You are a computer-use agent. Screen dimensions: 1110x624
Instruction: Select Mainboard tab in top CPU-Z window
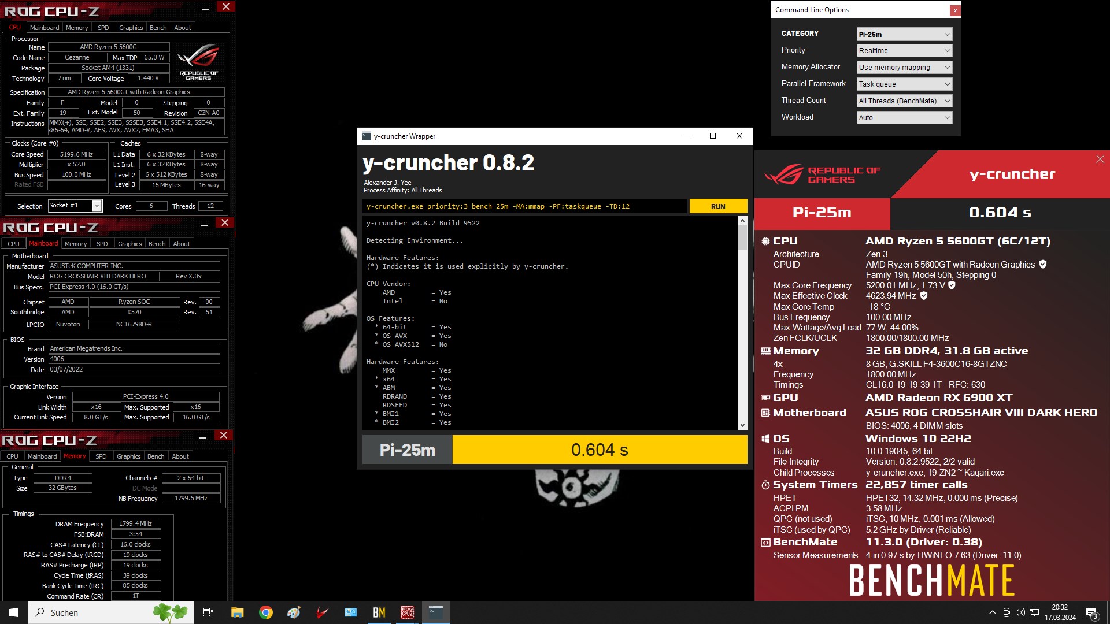[45, 28]
